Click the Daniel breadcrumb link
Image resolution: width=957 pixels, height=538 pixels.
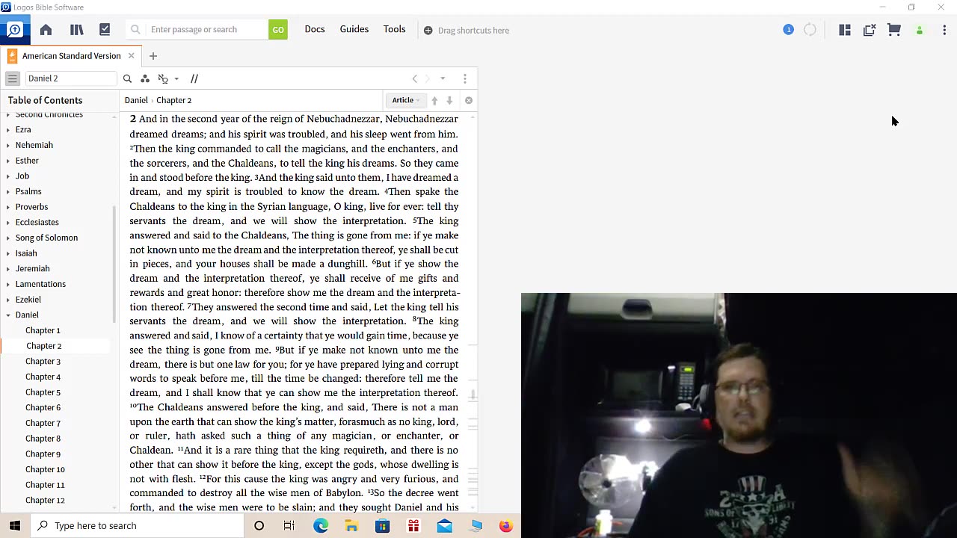coord(136,100)
